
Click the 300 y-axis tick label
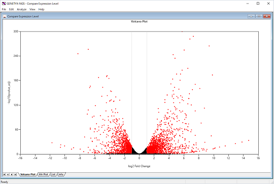[16, 31]
